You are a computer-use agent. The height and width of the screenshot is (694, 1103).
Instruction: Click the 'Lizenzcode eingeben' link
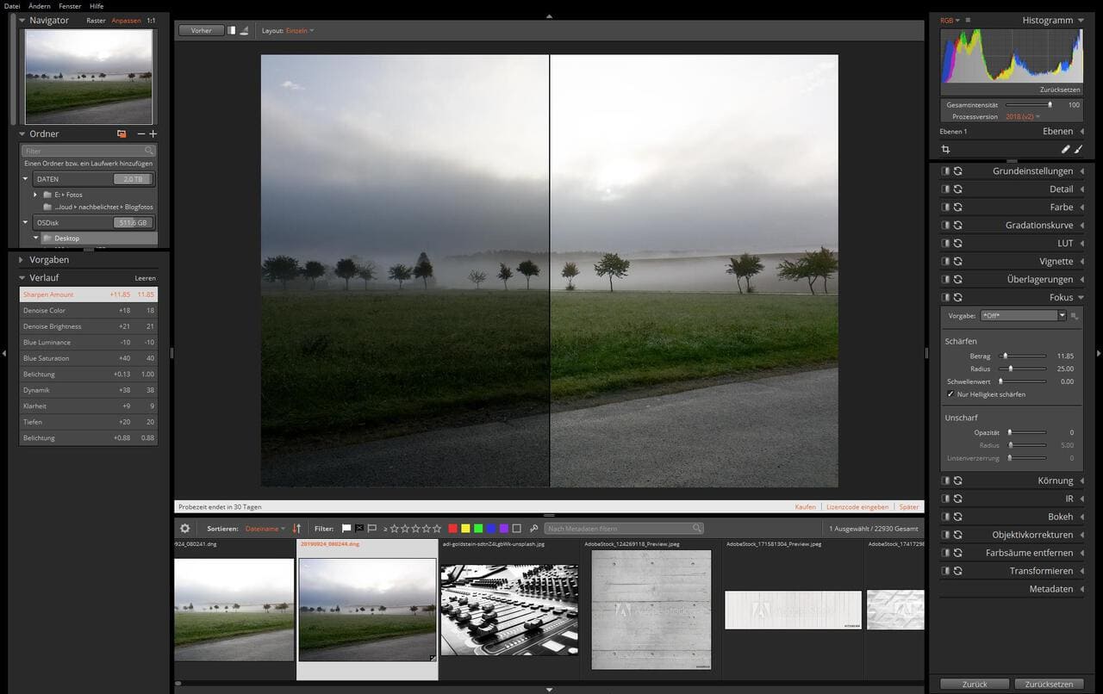[x=857, y=507]
